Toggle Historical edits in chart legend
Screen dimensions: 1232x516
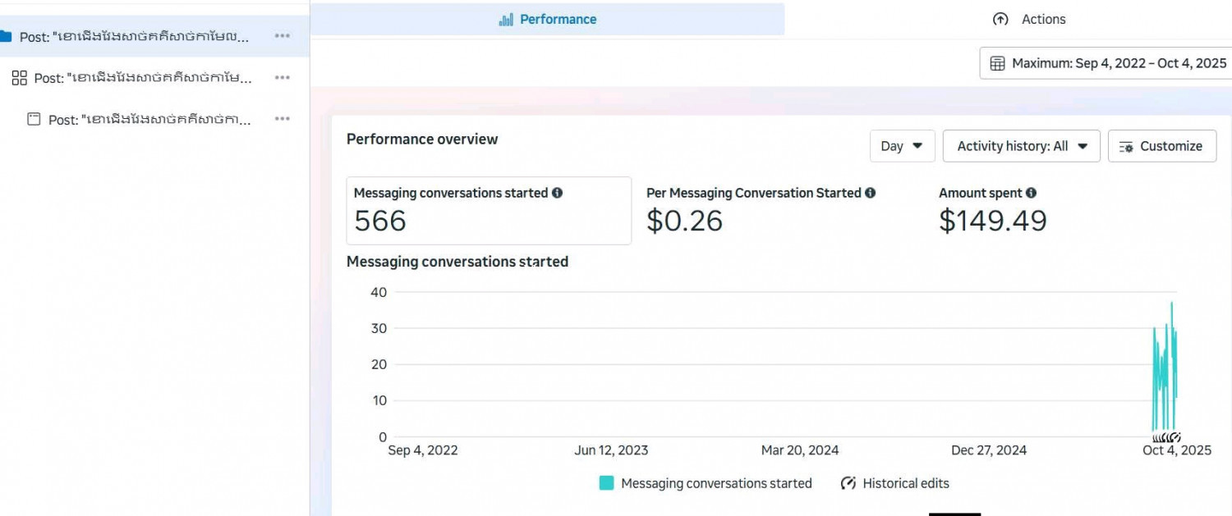pos(895,483)
